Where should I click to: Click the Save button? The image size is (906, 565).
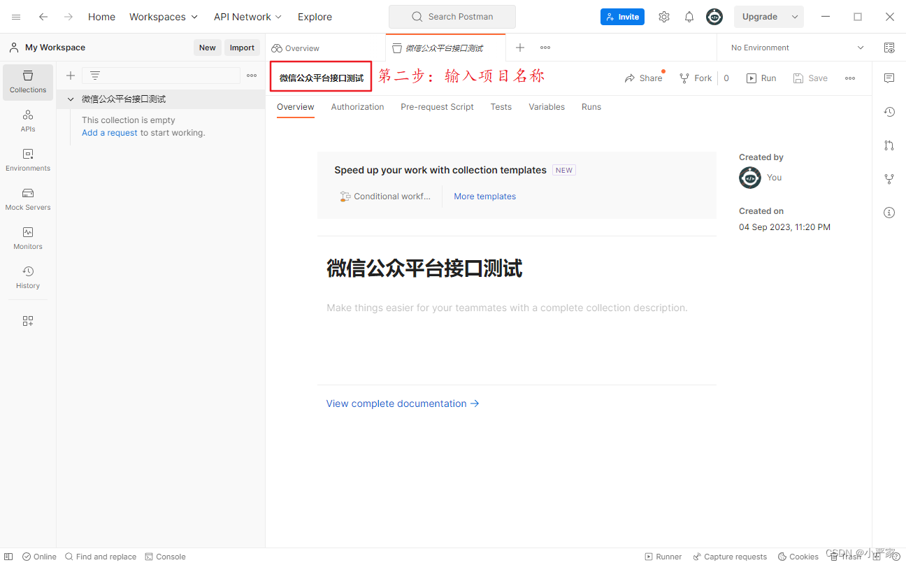point(810,78)
